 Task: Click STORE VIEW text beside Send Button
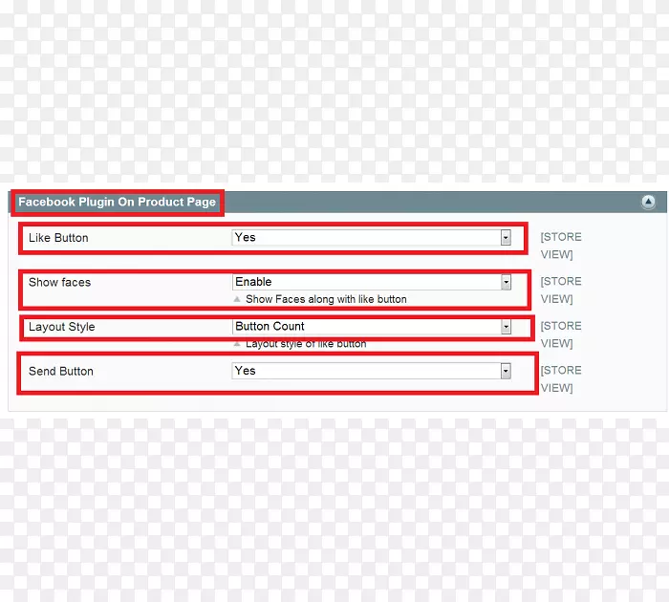point(561,378)
